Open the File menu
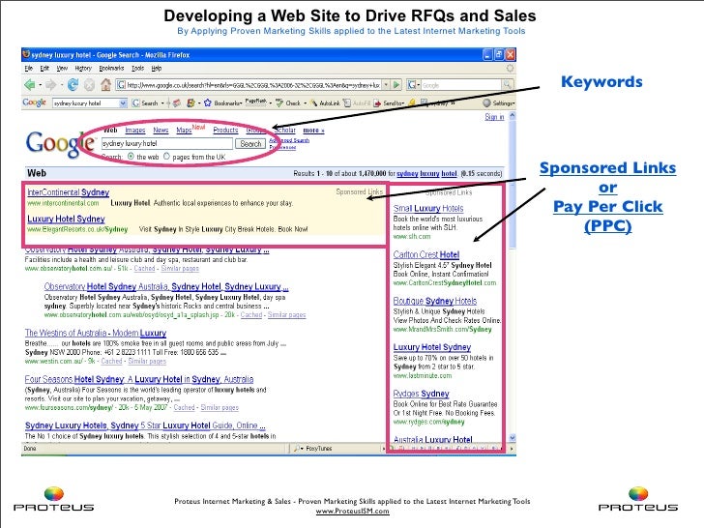The height and width of the screenshot is (528, 704). coord(29,69)
